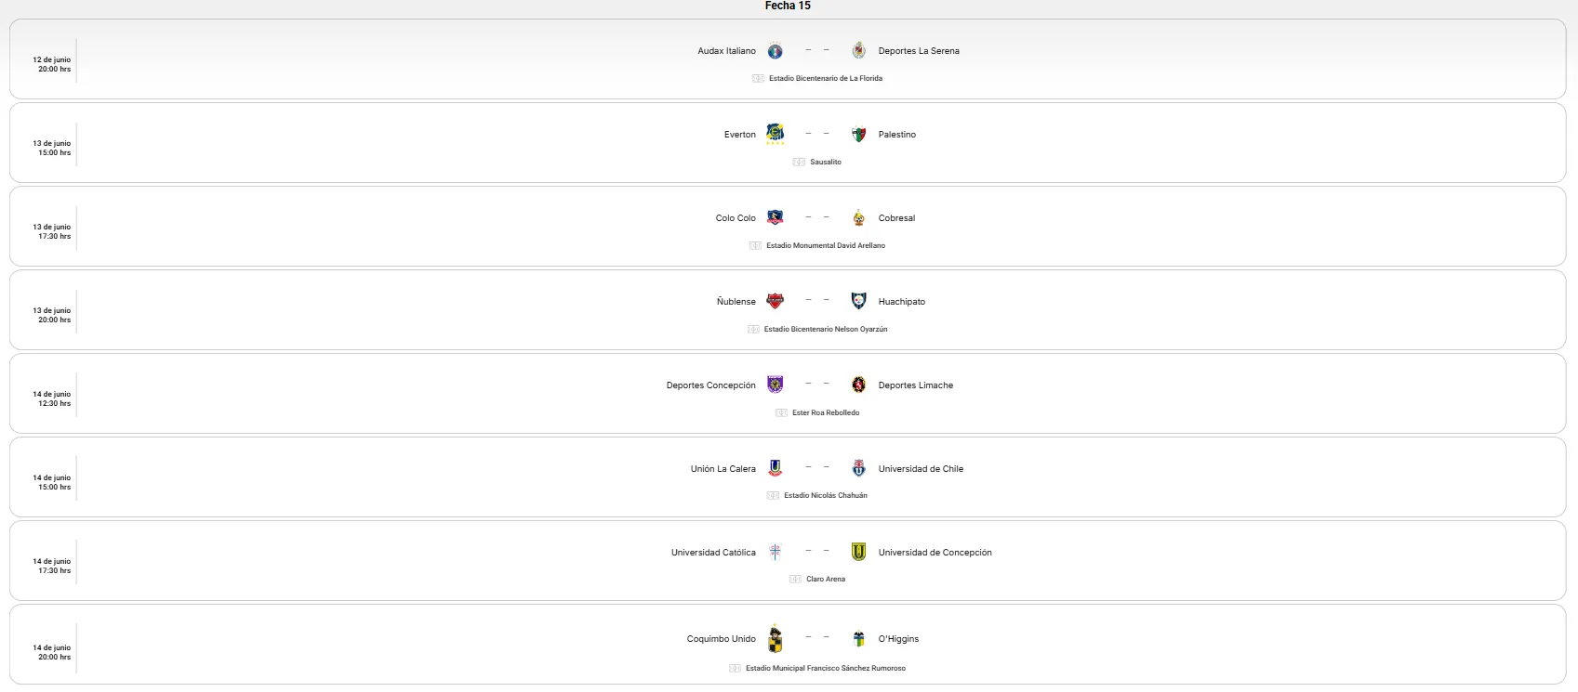Click the Audax Italiano club crest
This screenshot has width=1578, height=692.
(775, 51)
